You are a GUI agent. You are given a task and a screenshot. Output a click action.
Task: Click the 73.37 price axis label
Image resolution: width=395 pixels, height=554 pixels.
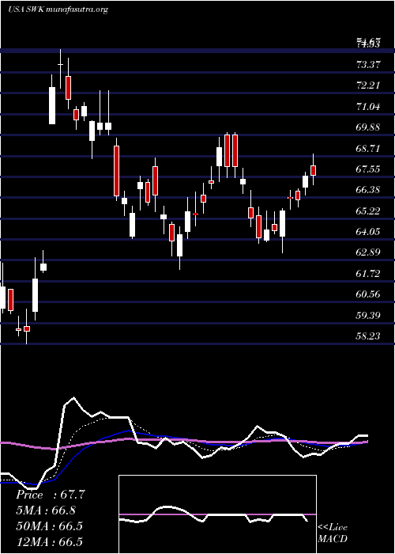[368, 64]
